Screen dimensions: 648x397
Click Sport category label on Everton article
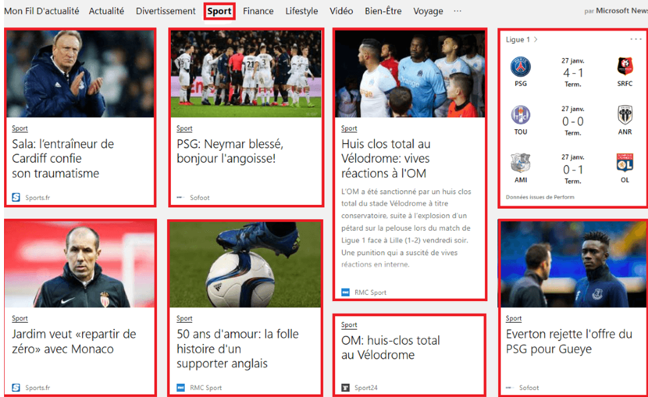513,319
